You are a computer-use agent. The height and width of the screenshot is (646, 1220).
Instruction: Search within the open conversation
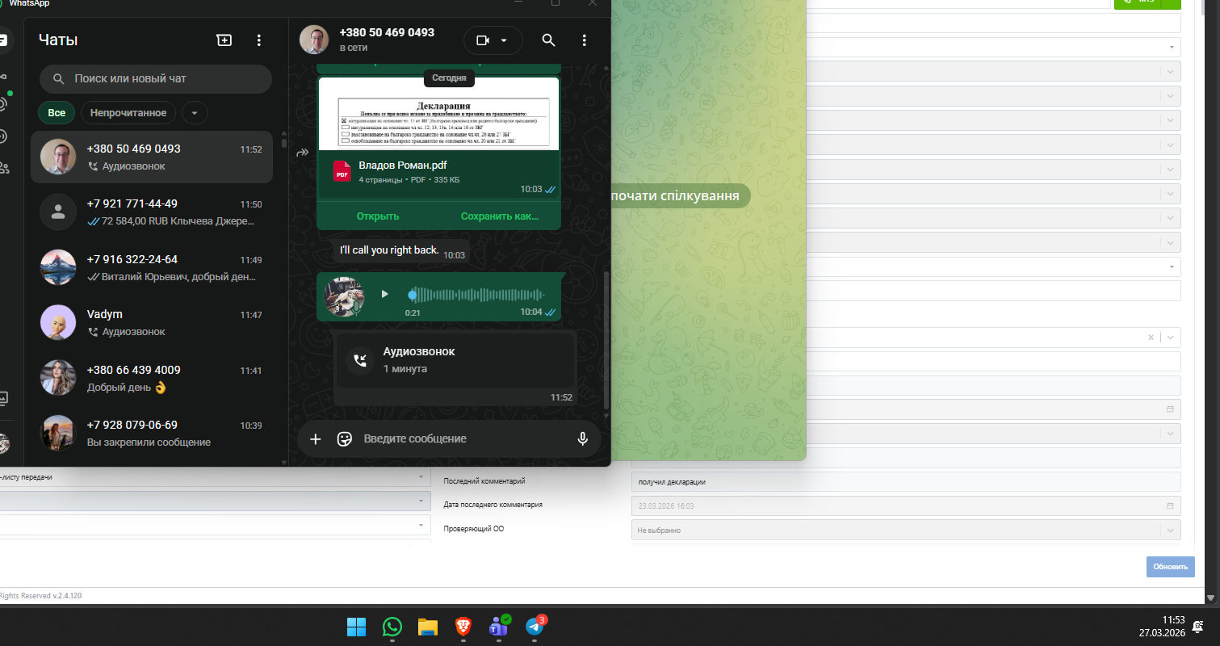click(x=548, y=40)
